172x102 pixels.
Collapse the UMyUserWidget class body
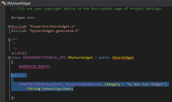[9, 58]
